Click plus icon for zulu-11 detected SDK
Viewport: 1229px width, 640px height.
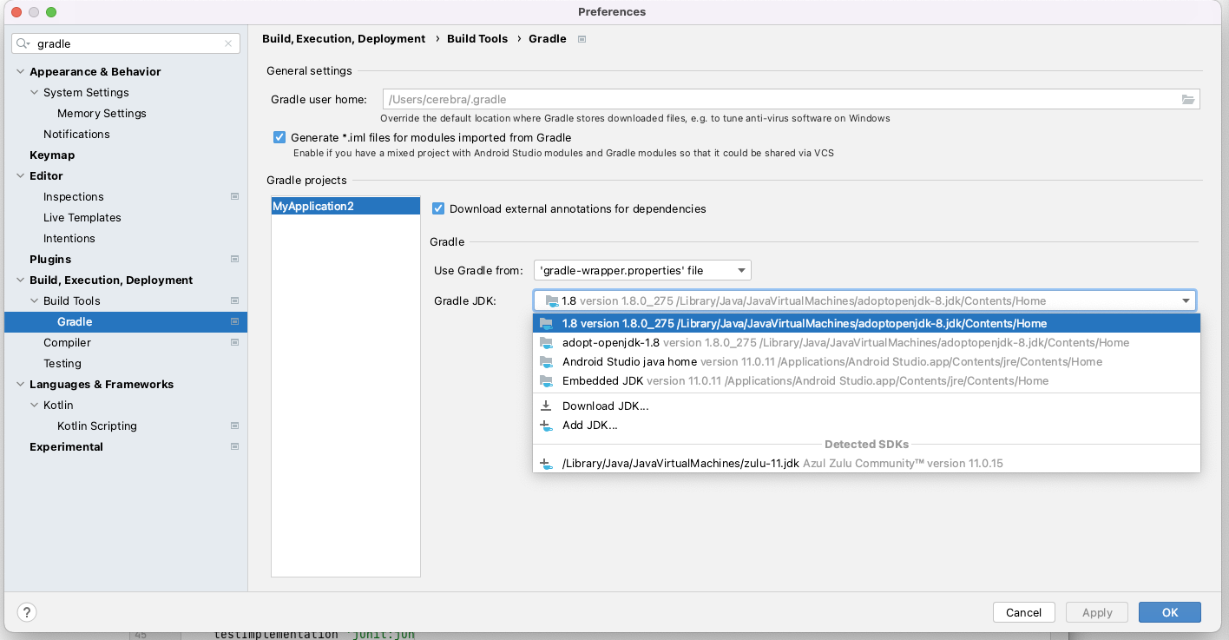tap(546, 464)
